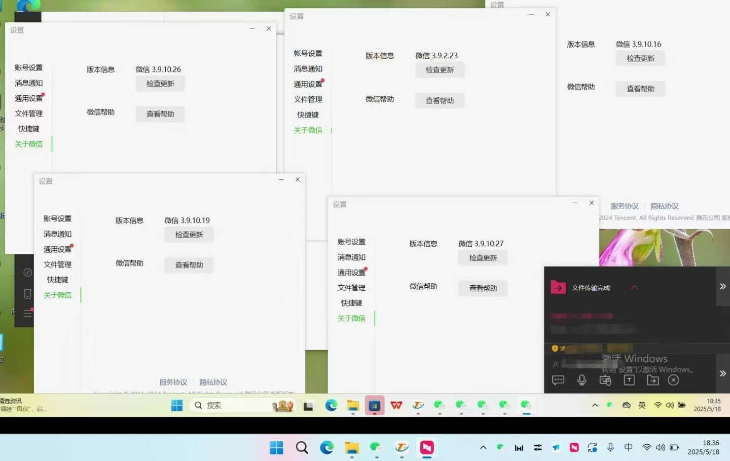This screenshot has height=461, width=730.
Task: Open 服务协议 link in 3.9.10.16 window
Action: [625, 206]
